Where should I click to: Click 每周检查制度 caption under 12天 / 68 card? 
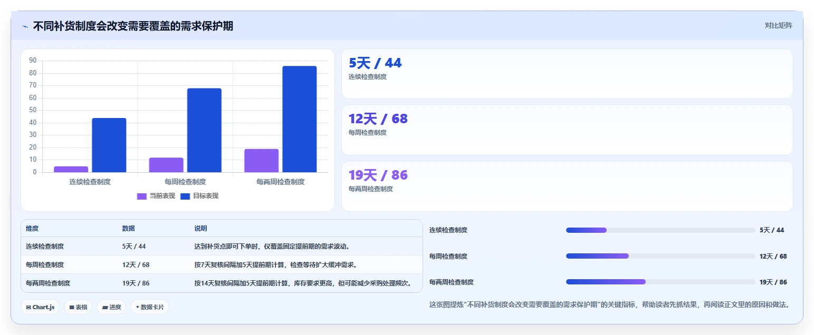point(368,133)
